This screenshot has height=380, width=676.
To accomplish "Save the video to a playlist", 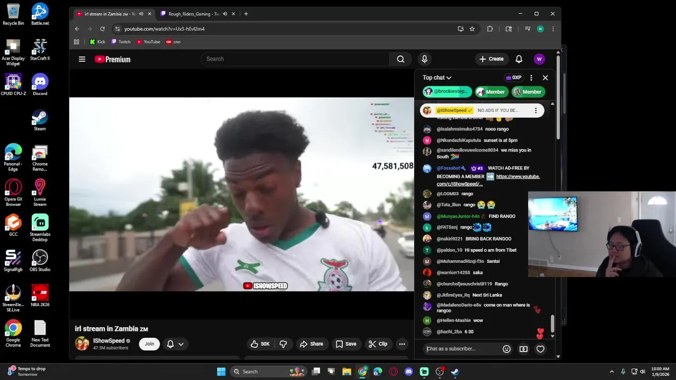I will [x=346, y=344].
